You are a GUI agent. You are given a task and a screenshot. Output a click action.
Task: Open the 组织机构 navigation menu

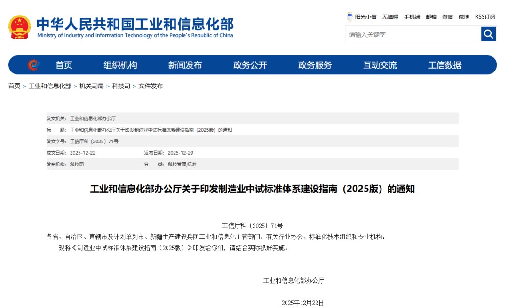120,65
